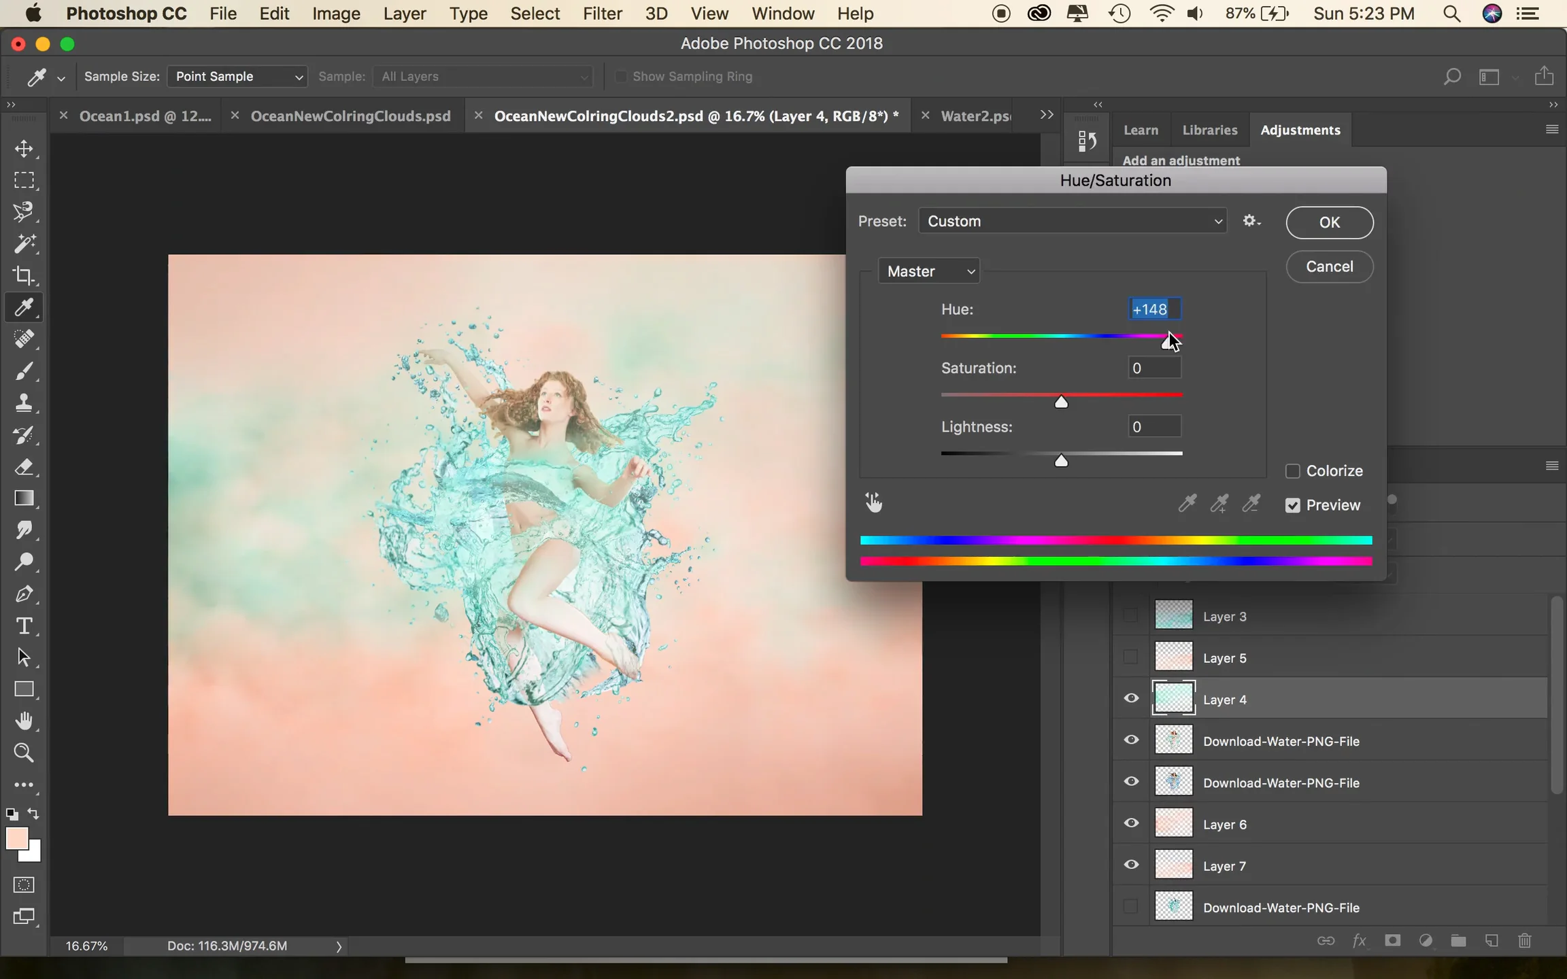Click the Hue value input field
Screen dimensions: 1567x979
pos(1154,309)
